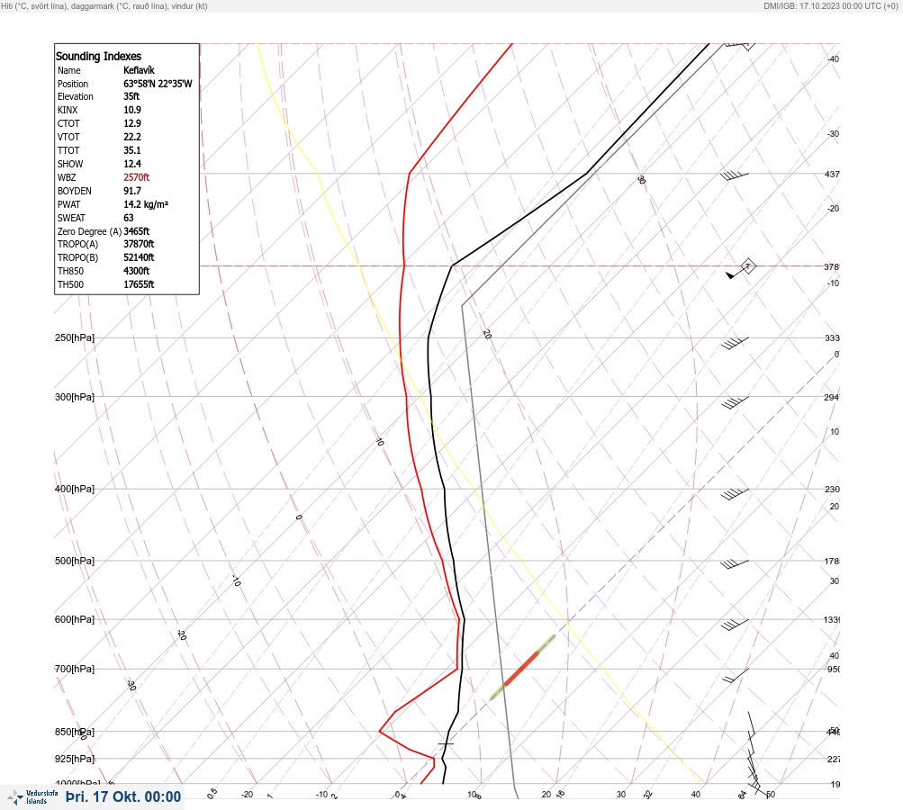Click the BOYDEN value 91.7
The image size is (903, 810).
(131, 191)
